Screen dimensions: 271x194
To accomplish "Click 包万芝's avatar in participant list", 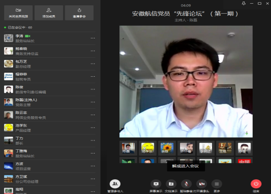I will click(8, 64).
